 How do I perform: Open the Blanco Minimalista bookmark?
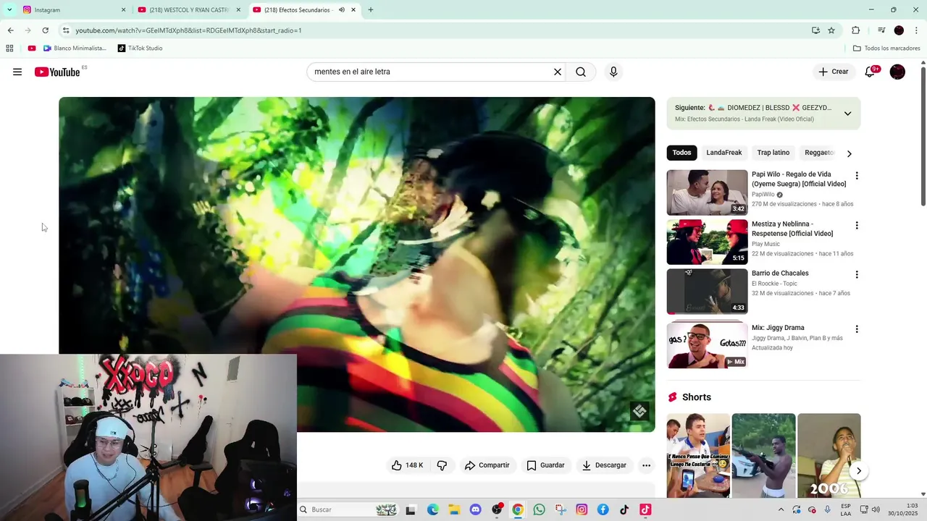[75, 48]
